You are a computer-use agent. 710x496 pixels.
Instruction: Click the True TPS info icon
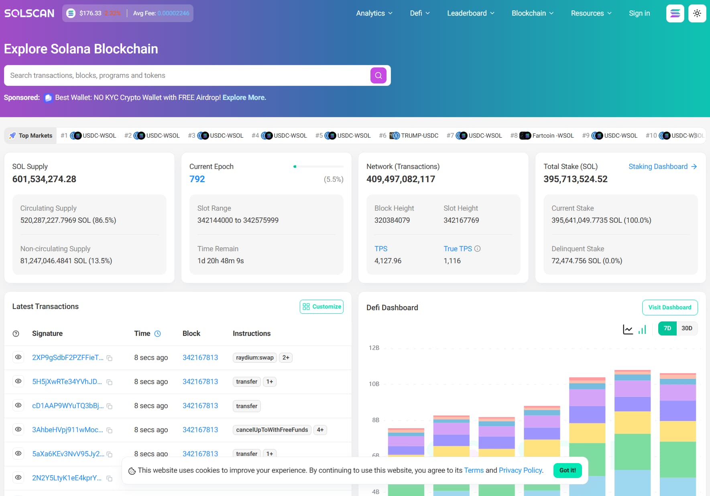[x=477, y=249]
